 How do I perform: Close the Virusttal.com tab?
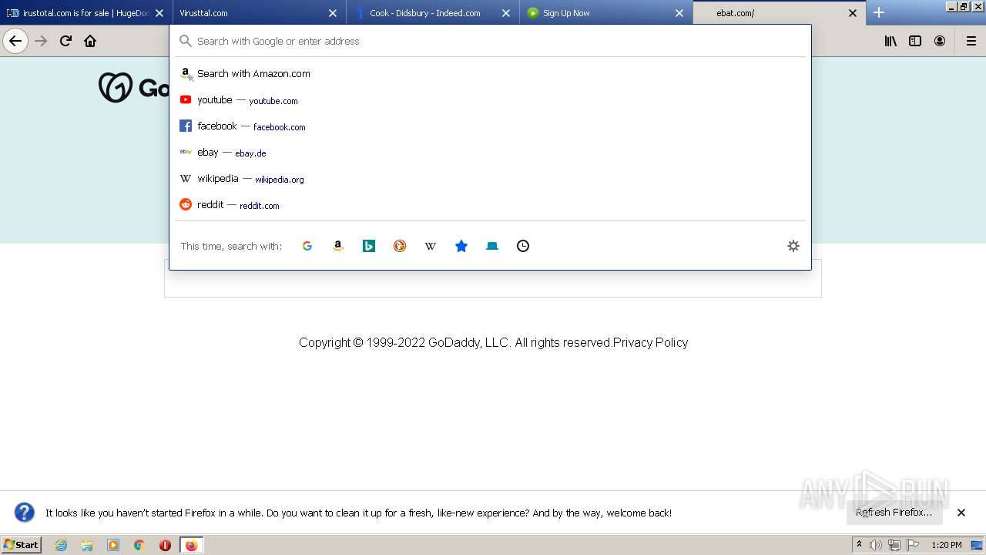pyautogui.click(x=333, y=13)
